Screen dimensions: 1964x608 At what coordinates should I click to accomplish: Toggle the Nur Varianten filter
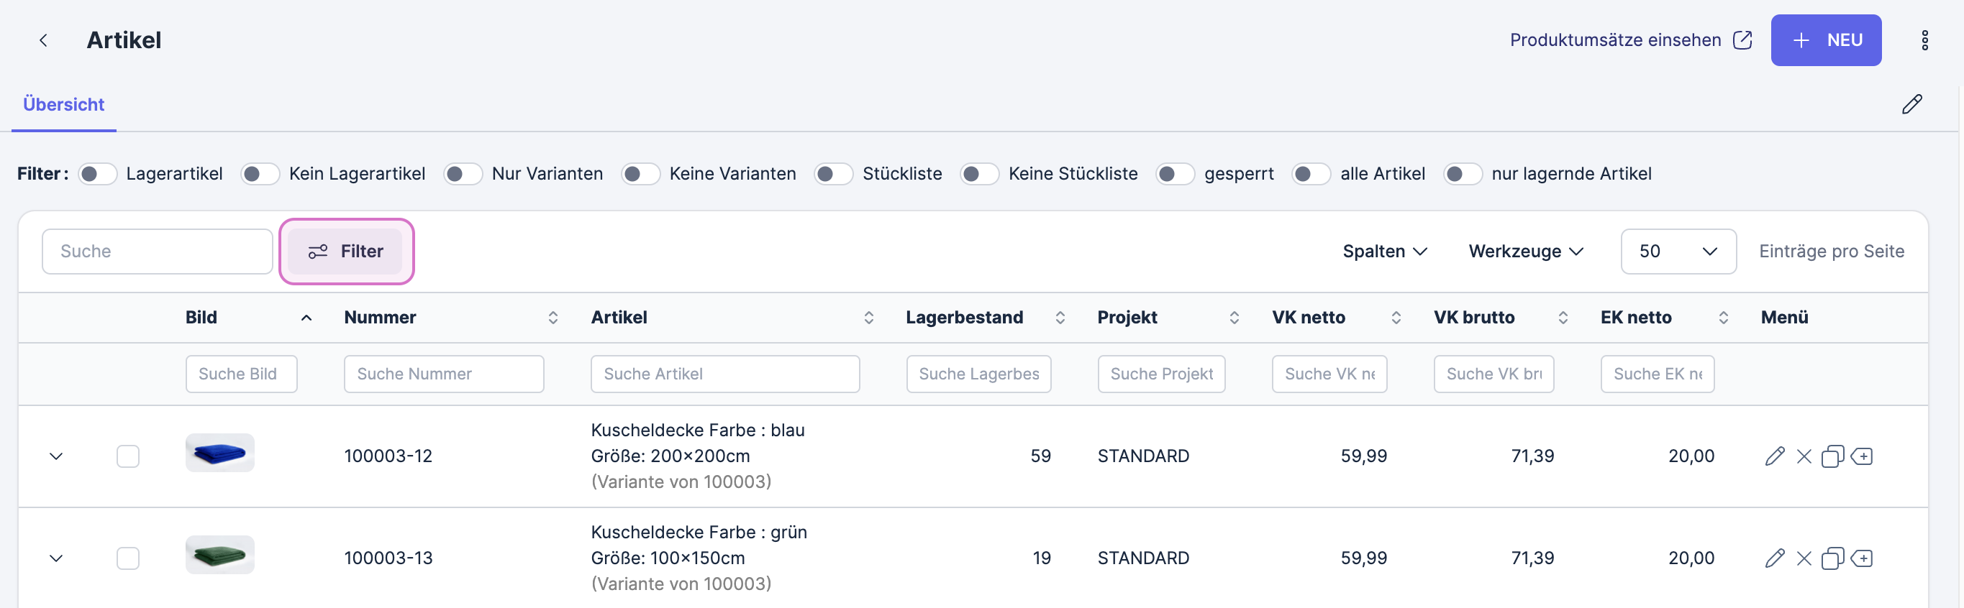click(463, 175)
